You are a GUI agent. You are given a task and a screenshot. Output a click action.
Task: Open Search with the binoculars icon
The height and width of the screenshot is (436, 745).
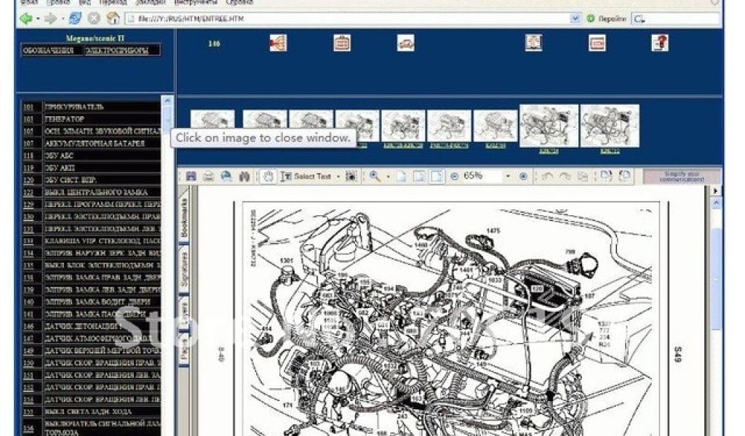[244, 177]
